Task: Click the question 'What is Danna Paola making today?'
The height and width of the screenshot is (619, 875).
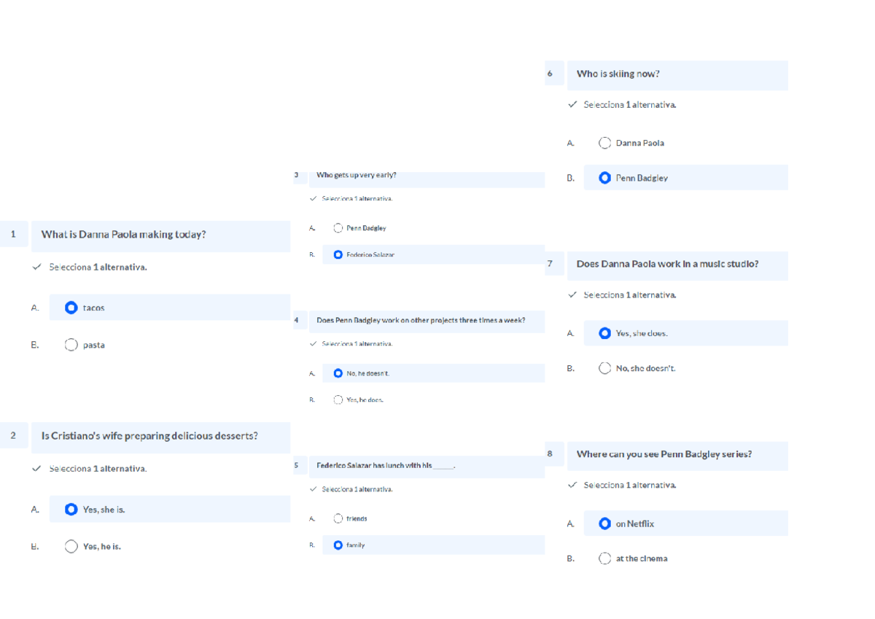Action: point(123,235)
